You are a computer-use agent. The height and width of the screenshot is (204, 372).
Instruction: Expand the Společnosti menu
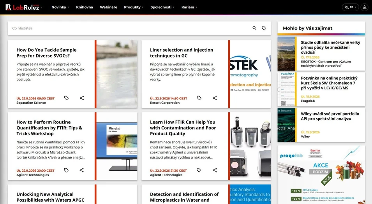[162, 7]
